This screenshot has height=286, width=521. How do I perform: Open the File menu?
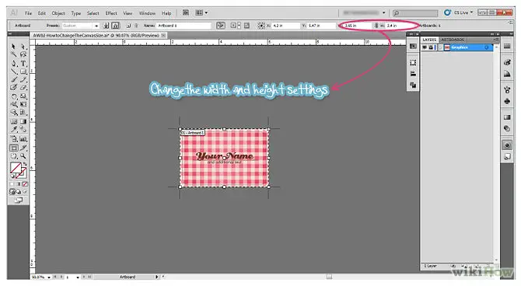tap(28, 13)
